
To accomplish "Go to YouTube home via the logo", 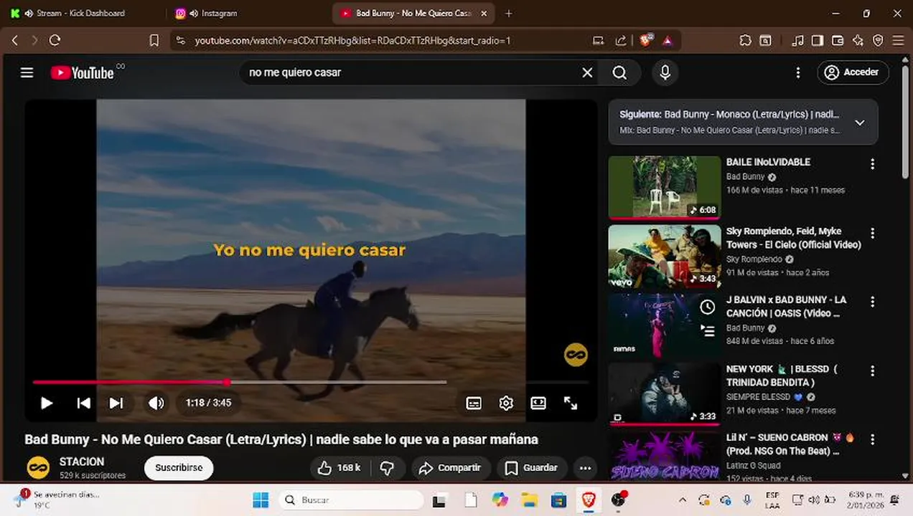I will (x=83, y=72).
